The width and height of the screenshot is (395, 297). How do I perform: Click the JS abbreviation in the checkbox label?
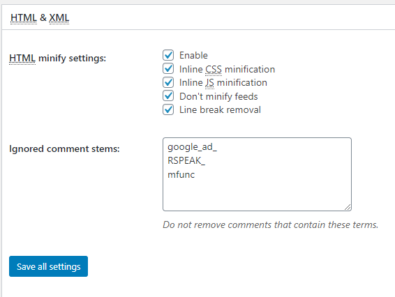click(209, 83)
